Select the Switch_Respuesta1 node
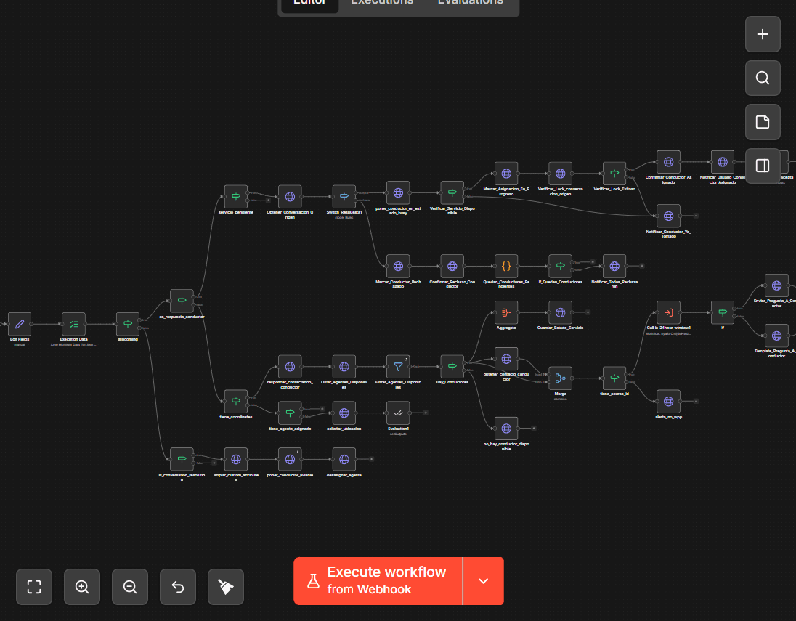Viewport: 796px width, 621px height. tap(344, 195)
